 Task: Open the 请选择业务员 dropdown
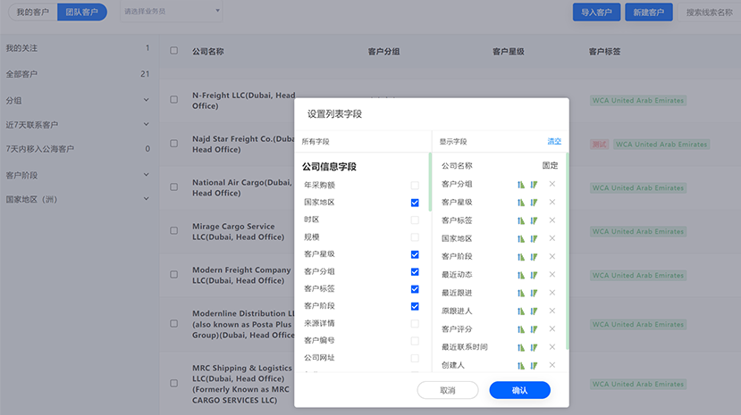point(172,12)
